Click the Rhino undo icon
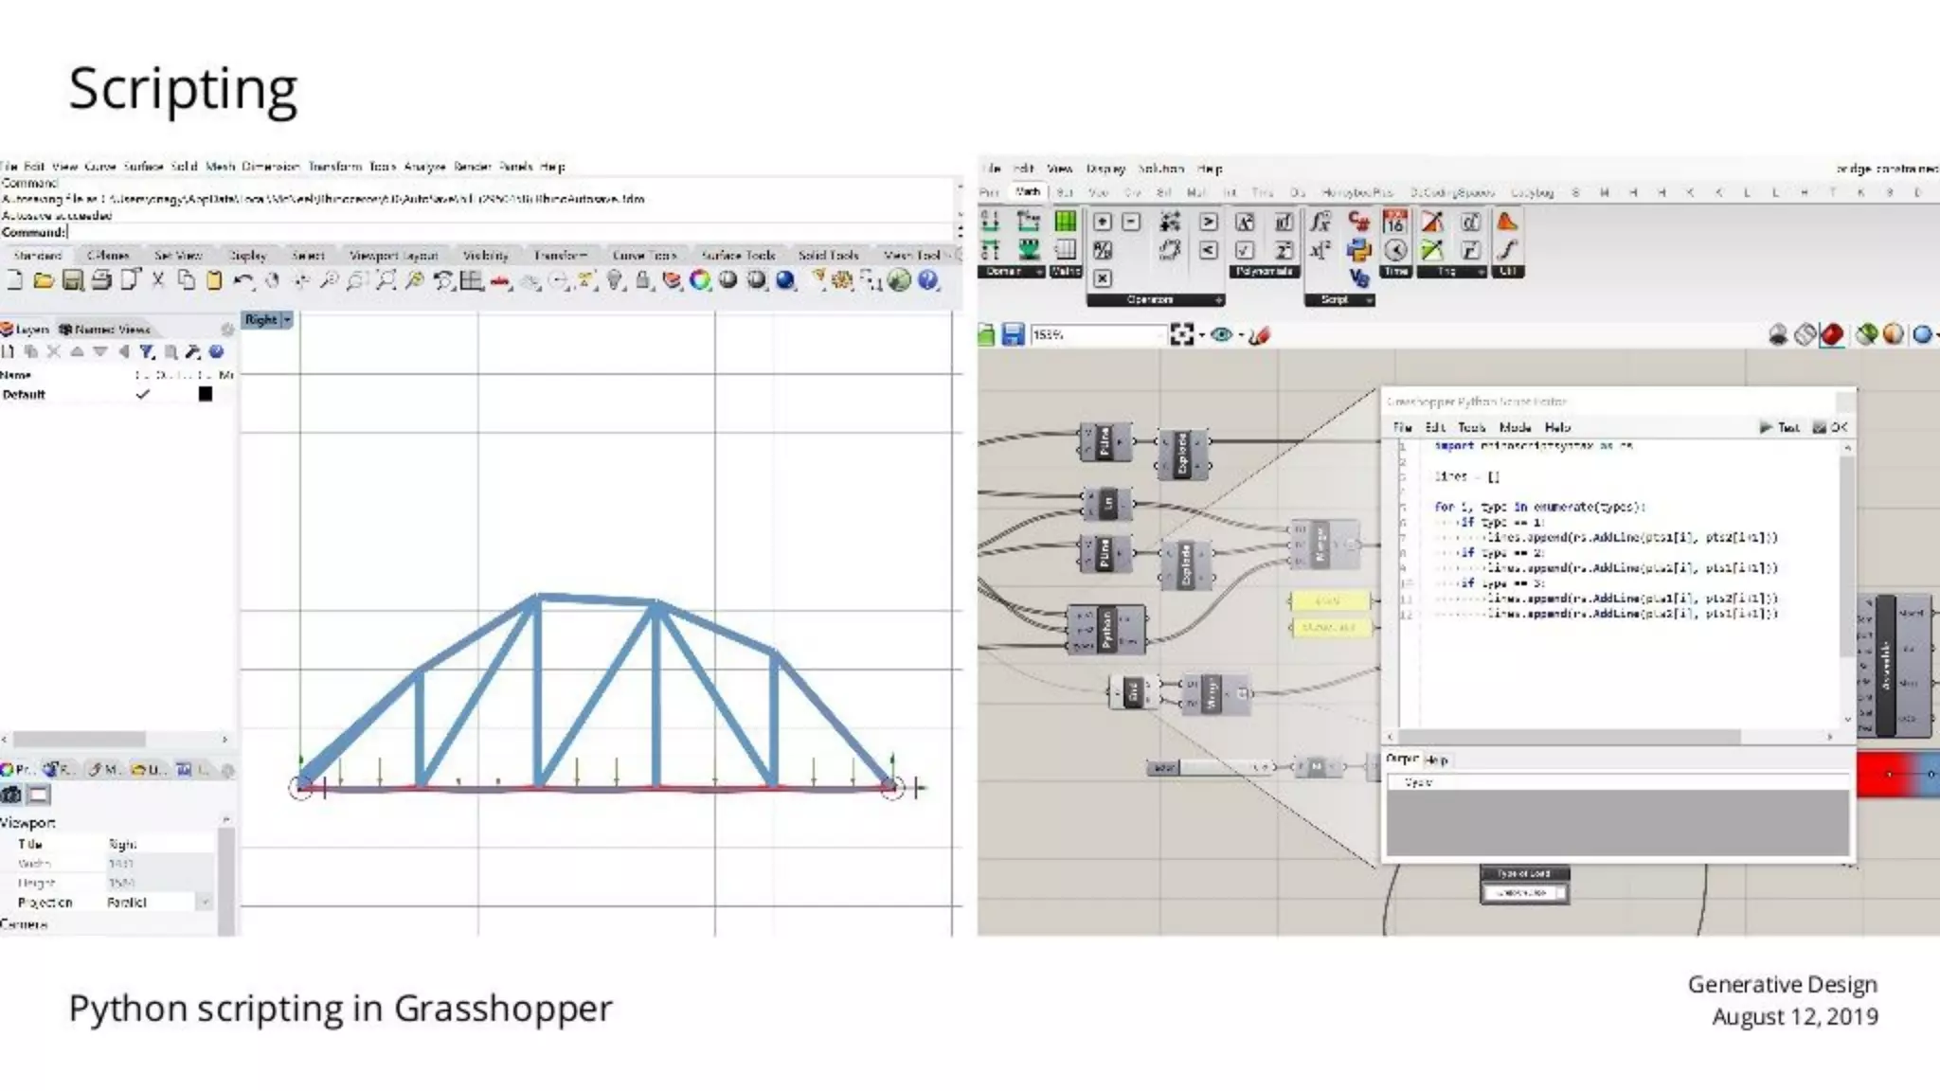Viewport: 1940px width, 1091px height. 242,280
